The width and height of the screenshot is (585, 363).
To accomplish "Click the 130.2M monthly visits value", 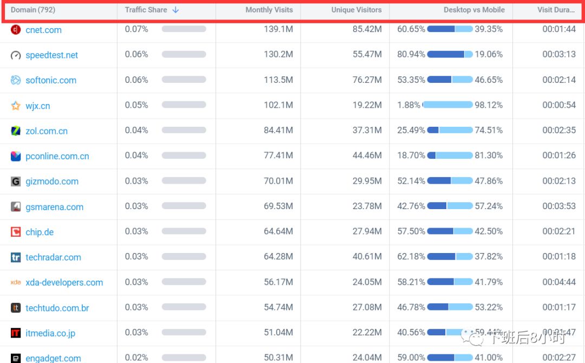I will pos(278,55).
